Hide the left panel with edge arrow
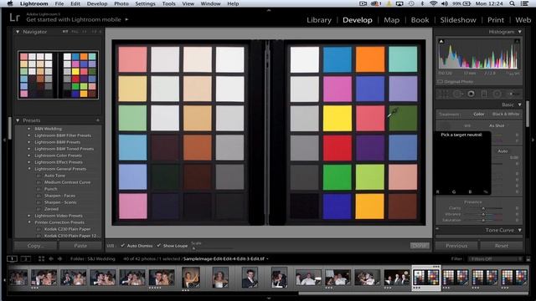Viewport: 536px width, 301px height. 3,140
